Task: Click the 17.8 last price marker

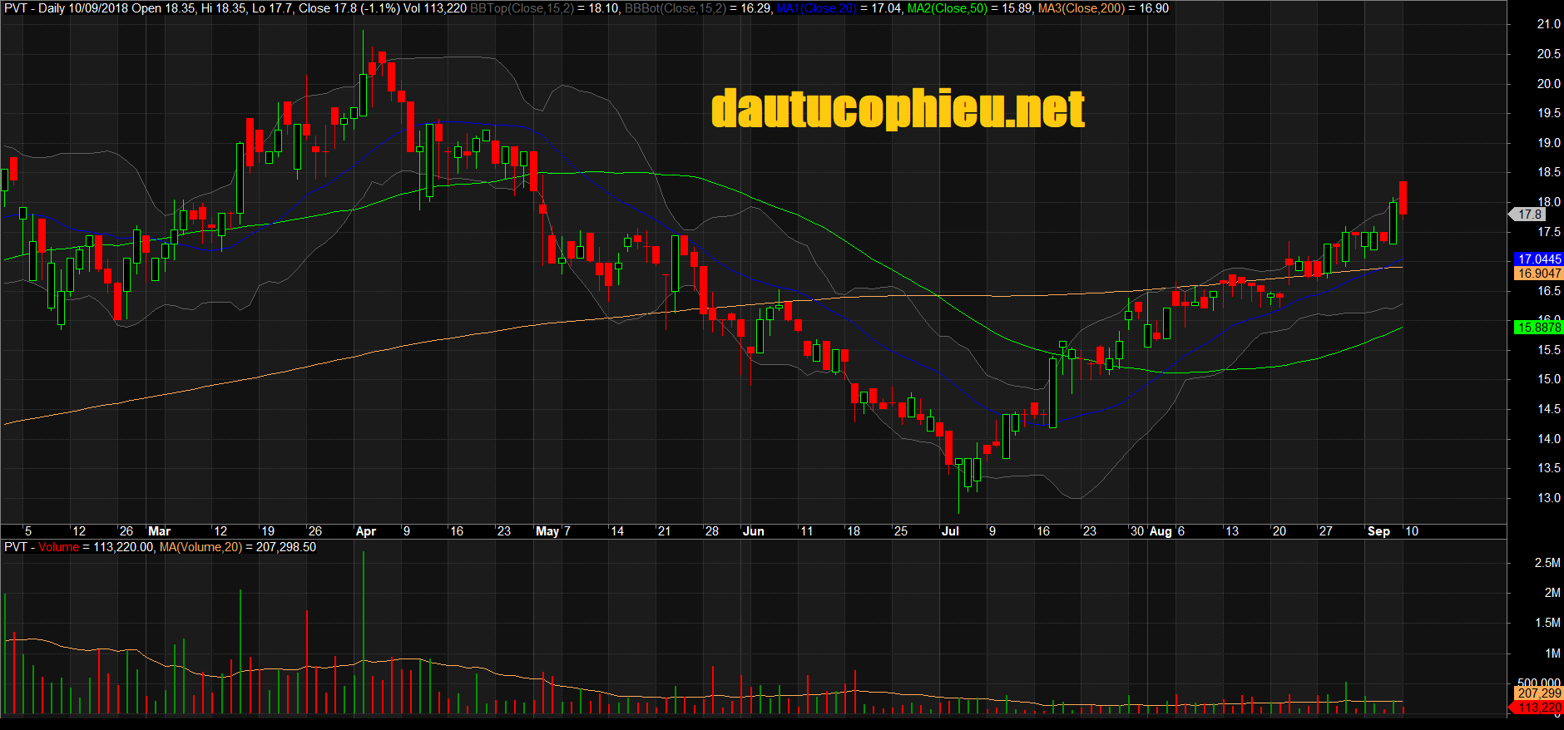Action: [1528, 215]
